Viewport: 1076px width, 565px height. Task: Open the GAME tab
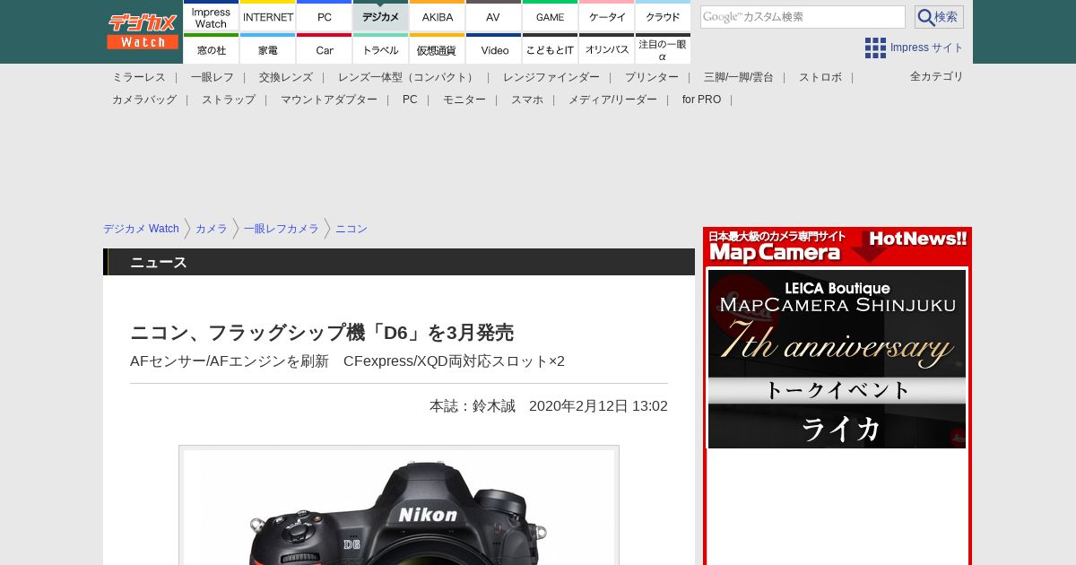[x=550, y=16]
